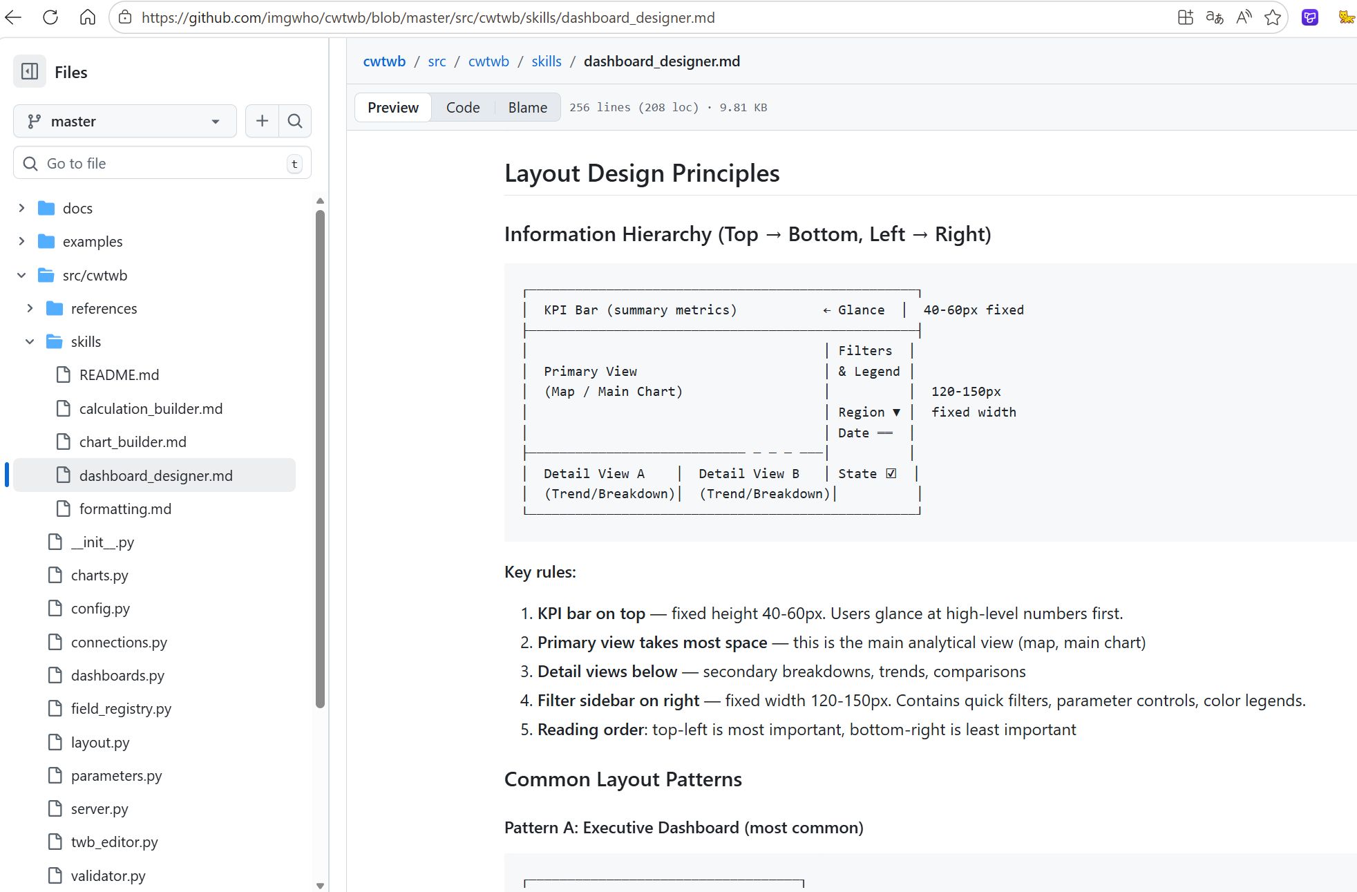Search this repository magnifier button
Screen dimensions: 1357x892
295,122
